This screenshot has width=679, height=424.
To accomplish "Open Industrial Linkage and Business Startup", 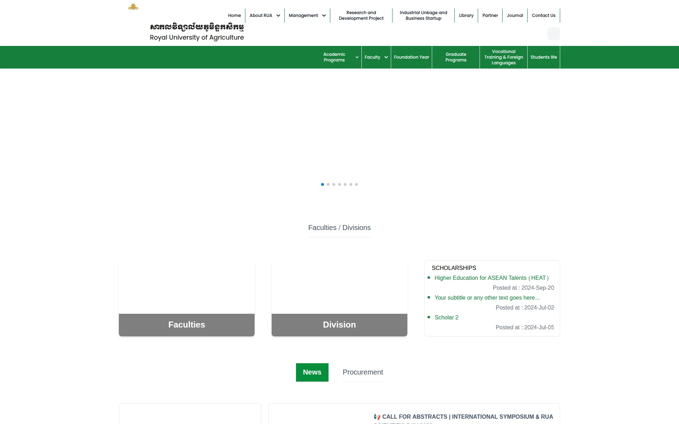I will (423, 16).
